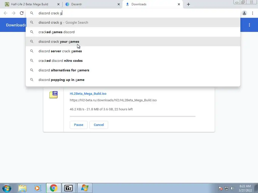Screen dimensions: 258x193
Task: Click the browser back arrow
Action: click(x=6, y=13)
